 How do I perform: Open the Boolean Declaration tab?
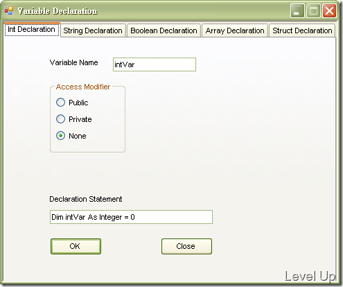(x=164, y=31)
